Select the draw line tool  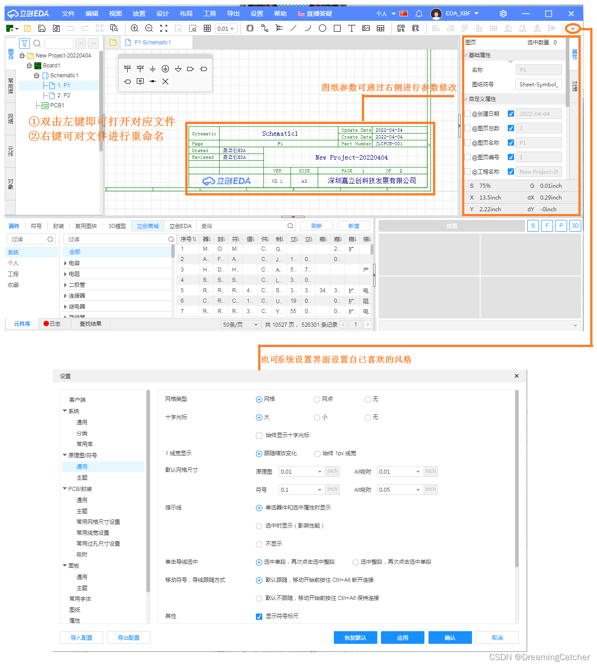[294, 28]
